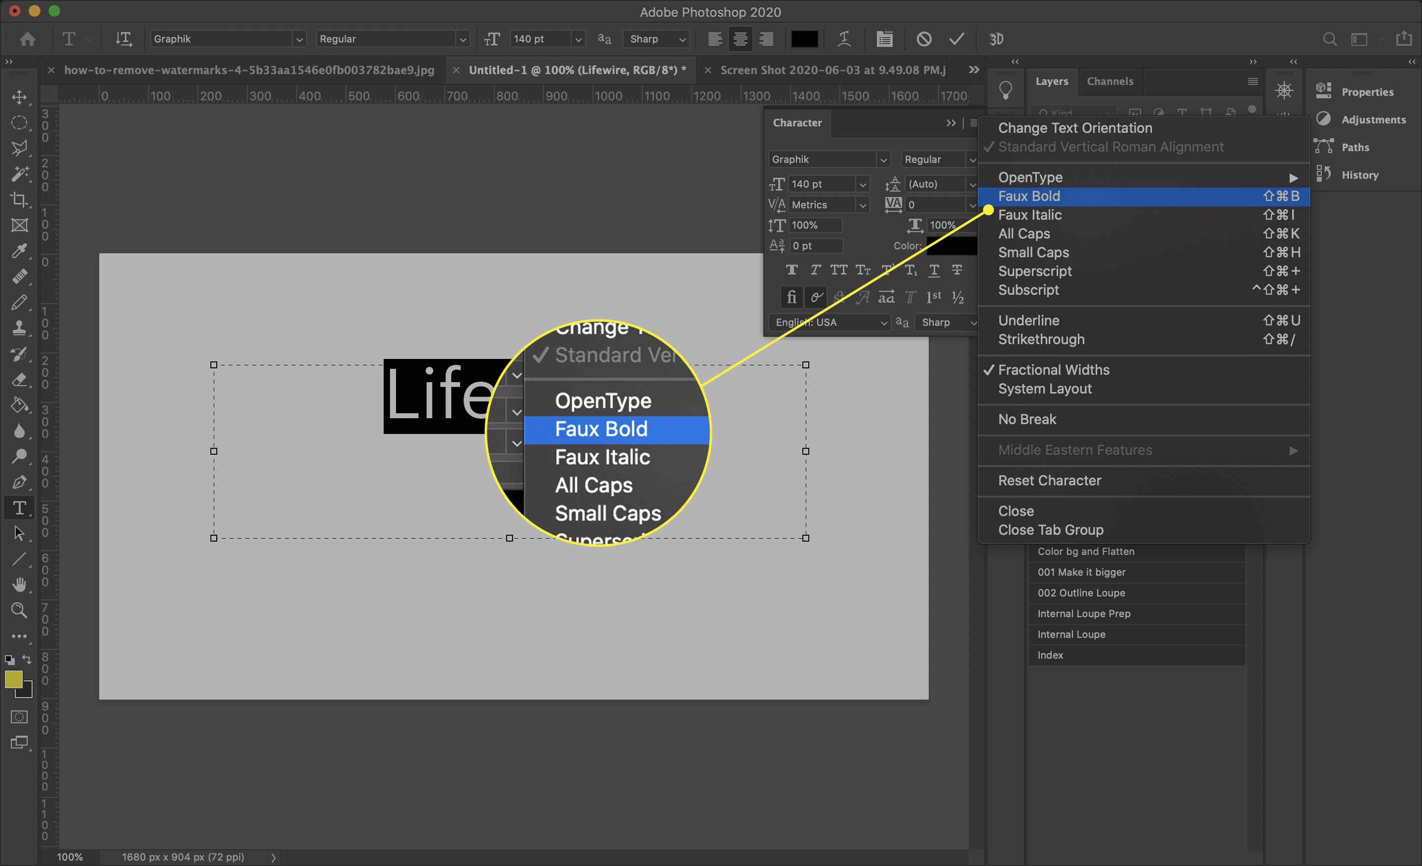
Task: Expand the OpenType submenu
Action: pos(1030,177)
